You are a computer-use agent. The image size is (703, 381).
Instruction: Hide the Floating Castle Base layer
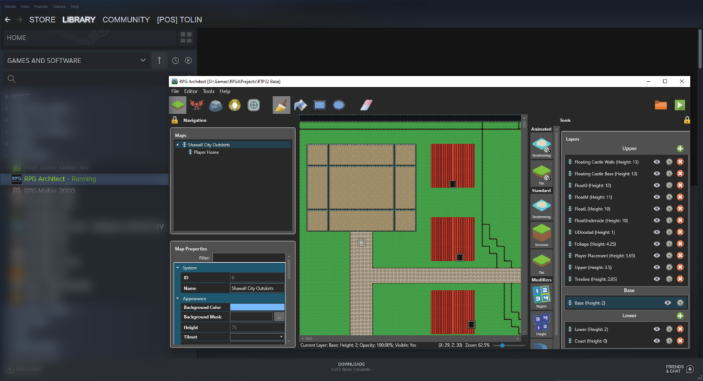click(657, 174)
